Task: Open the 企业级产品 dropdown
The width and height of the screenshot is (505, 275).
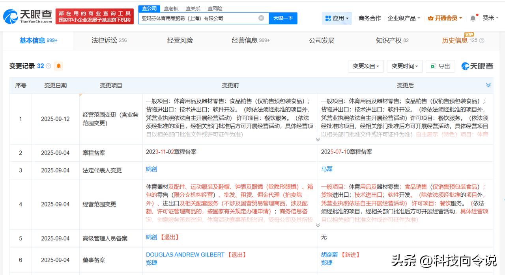Action: tap(404, 18)
